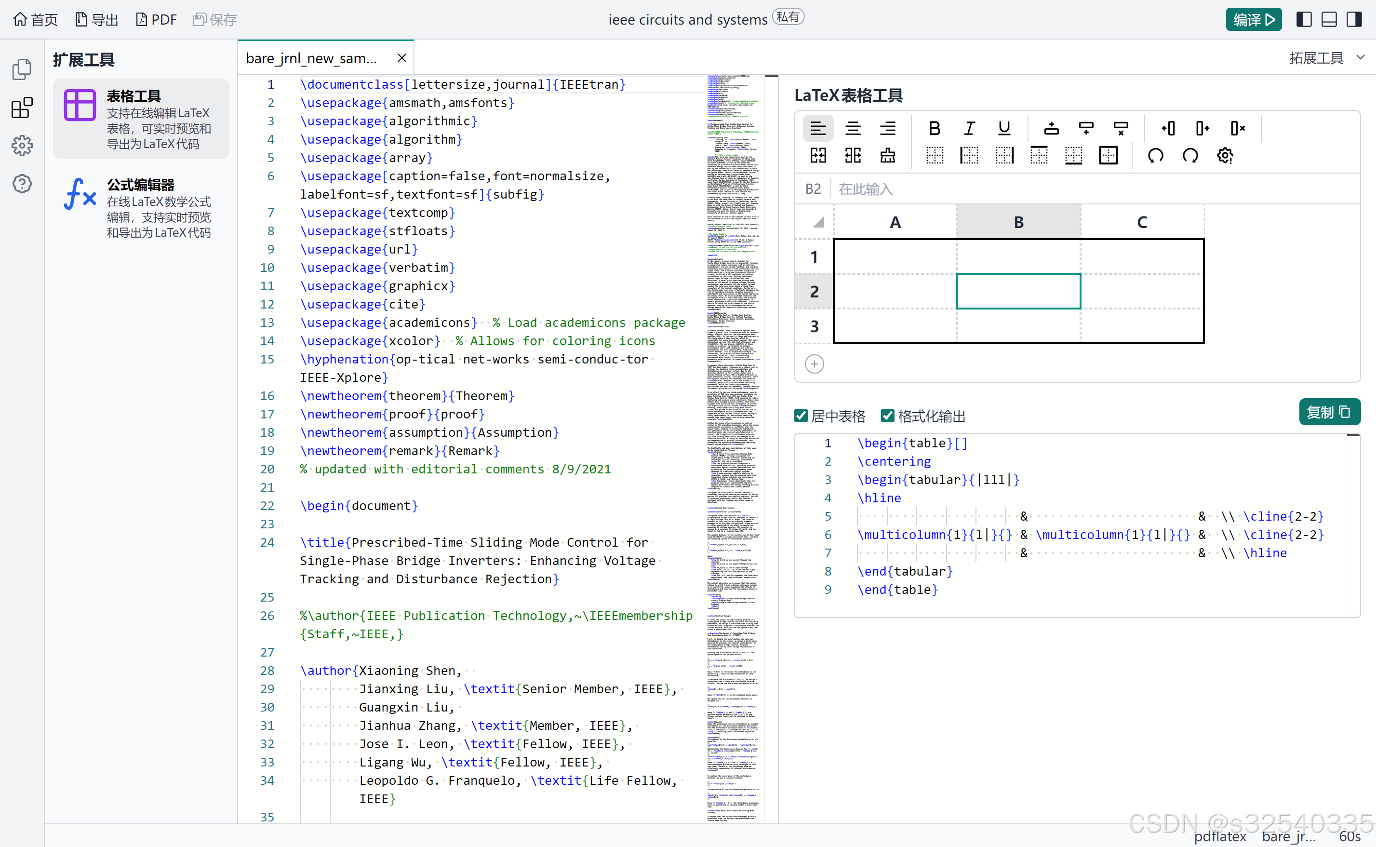Apply outer border to selected cells
This screenshot has height=847, width=1376.
[1108, 155]
